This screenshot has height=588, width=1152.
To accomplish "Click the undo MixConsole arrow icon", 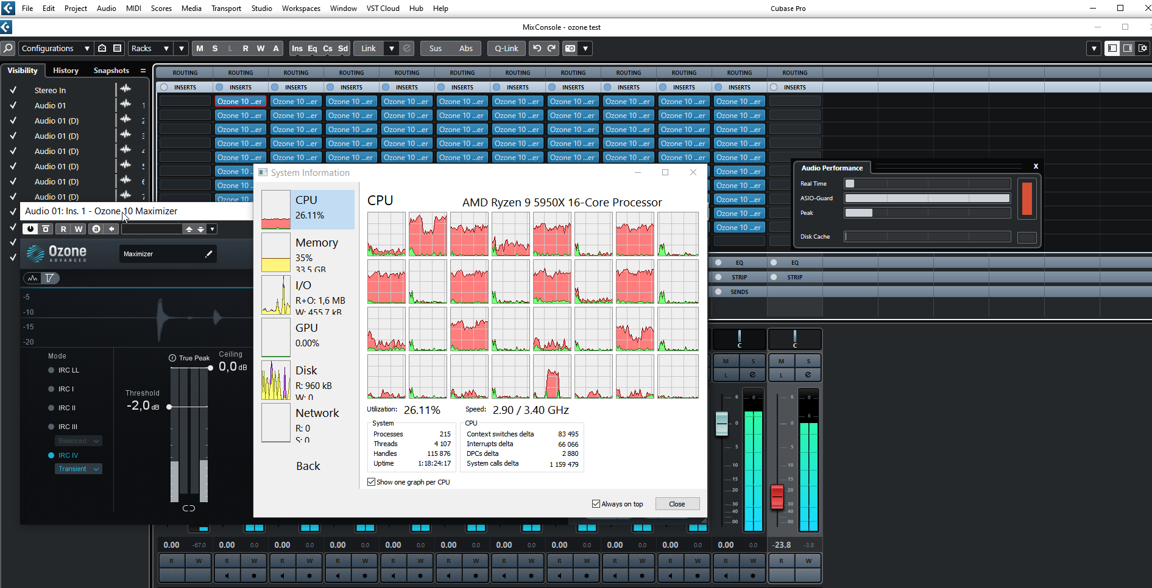I will pos(537,48).
